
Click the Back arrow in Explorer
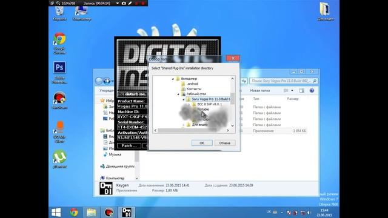tap(99, 81)
